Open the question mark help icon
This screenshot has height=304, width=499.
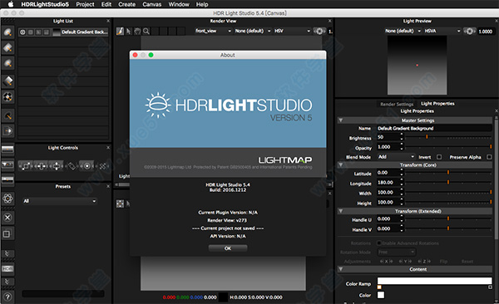[7, 297]
